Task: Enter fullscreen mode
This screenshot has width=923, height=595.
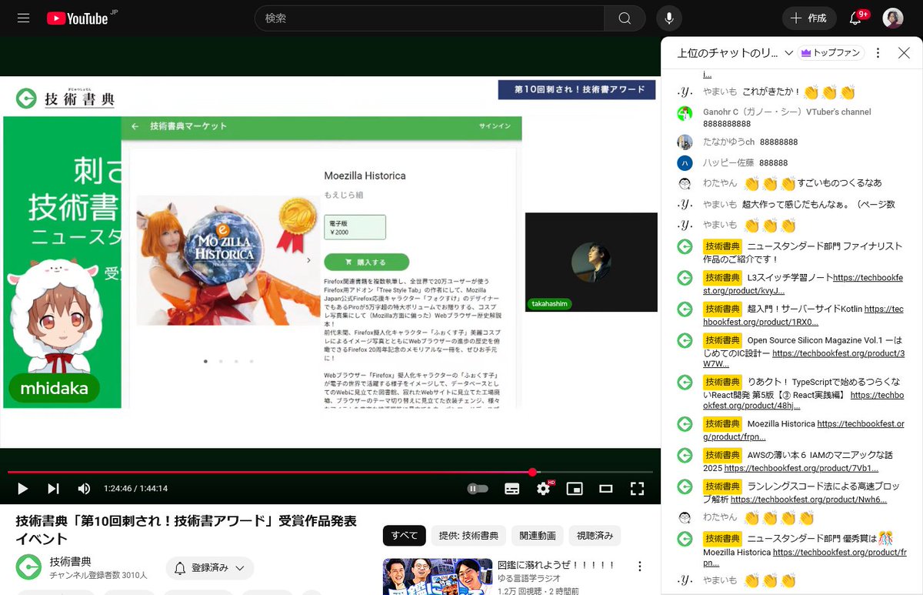Action: click(x=637, y=489)
